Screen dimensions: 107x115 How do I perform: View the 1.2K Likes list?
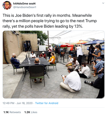point(31,112)
